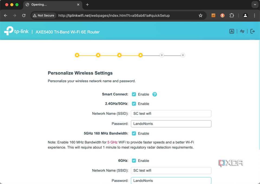Select the fourth step on the setup progress bar
Viewport: 260px width, 184px height.
(141, 55)
